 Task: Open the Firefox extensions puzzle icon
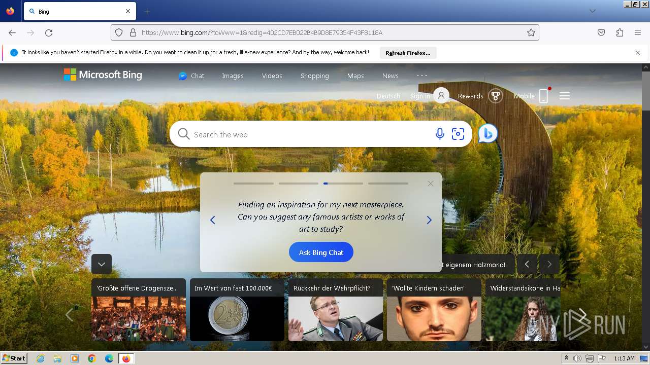tap(620, 32)
